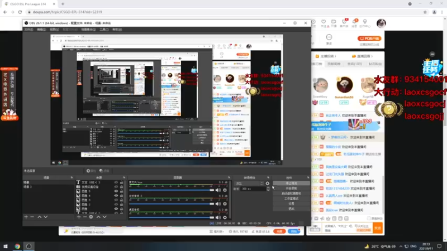The height and width of the screenshot is (251, 447).
Task: Open the OBS 帮助 menu
Action: 117,30
